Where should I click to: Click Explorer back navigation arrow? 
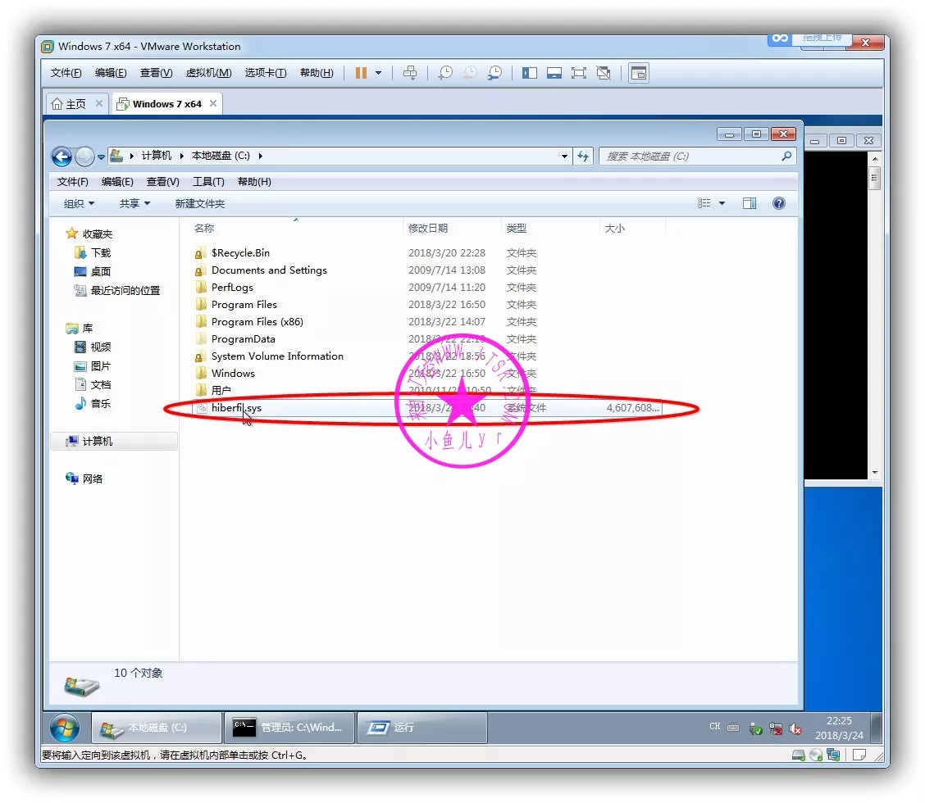coord(62,157)
